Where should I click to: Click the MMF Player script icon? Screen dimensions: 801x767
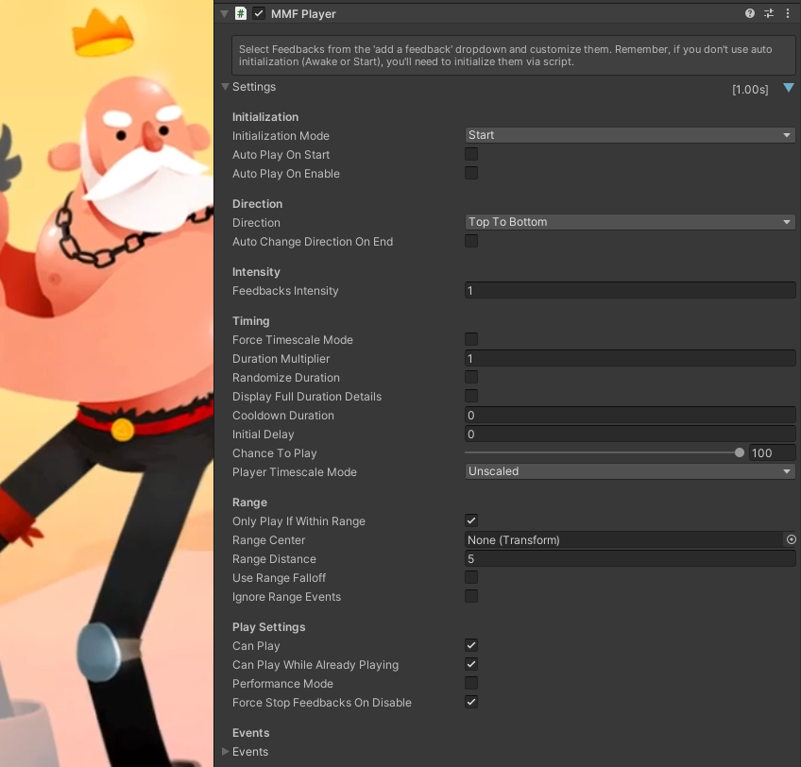coord(240,14)
